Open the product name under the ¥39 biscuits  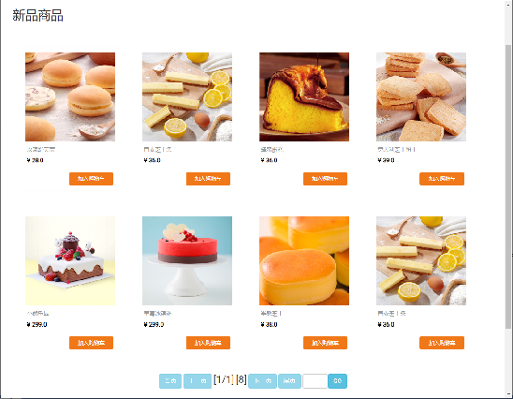[x=396, y=150]
